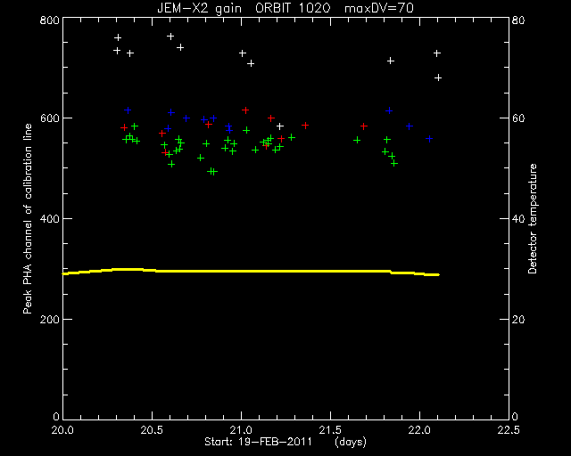Click the lowest white marker near day 22.1
This screenshot has width=571, height=456.
pyautogui.click(x=438, y=77)
